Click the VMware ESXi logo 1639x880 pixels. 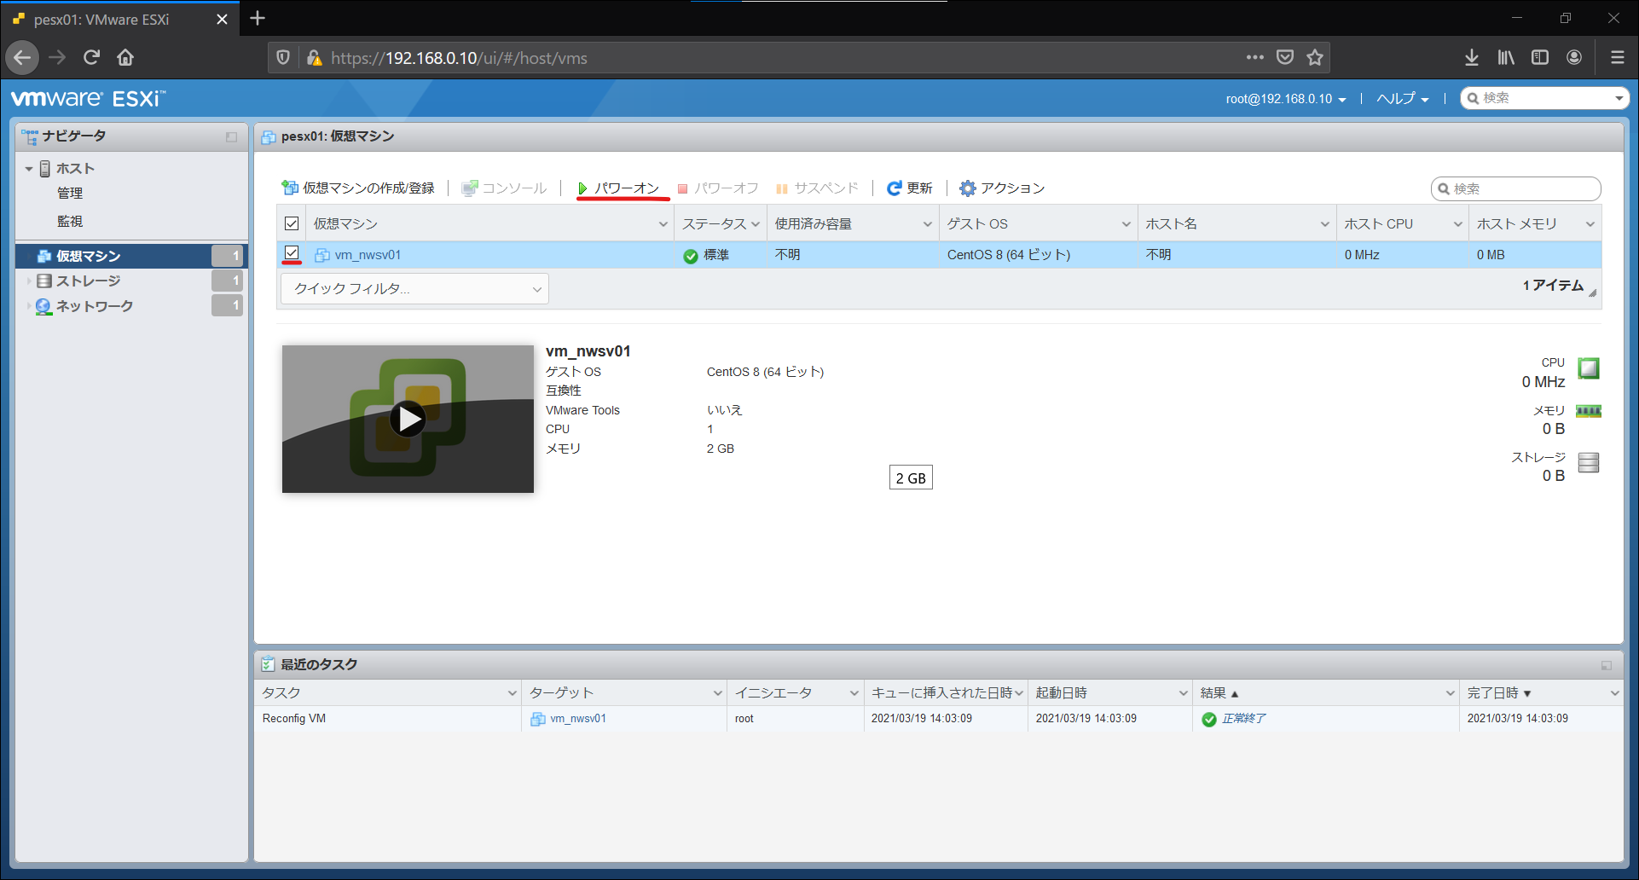pyautogui.click(x=88, y=99)
